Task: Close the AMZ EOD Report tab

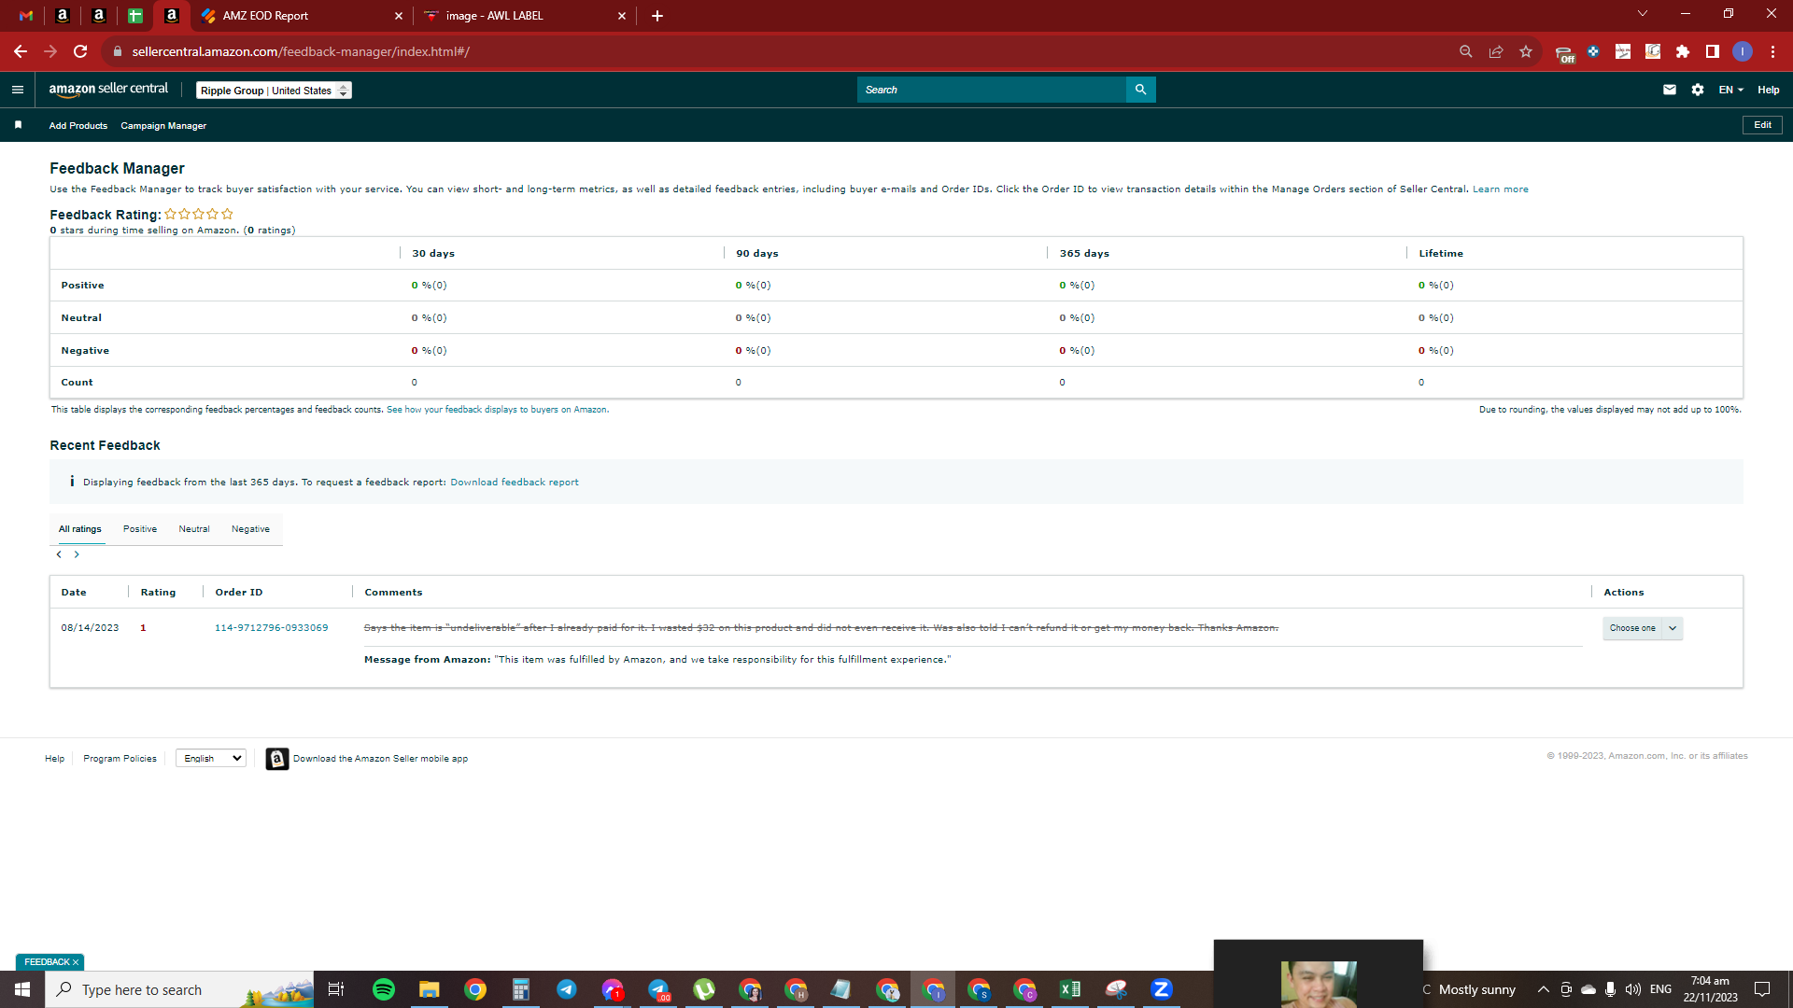Action: coord(399,16)
